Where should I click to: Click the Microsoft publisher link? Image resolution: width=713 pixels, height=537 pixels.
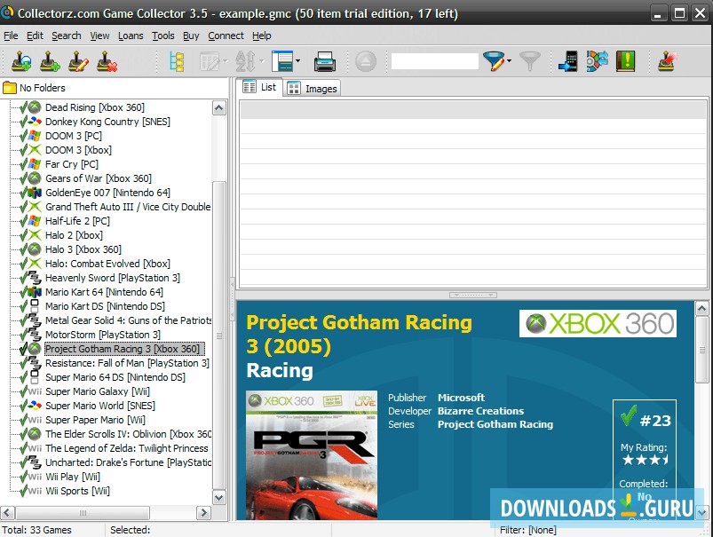tap(461, 398)
